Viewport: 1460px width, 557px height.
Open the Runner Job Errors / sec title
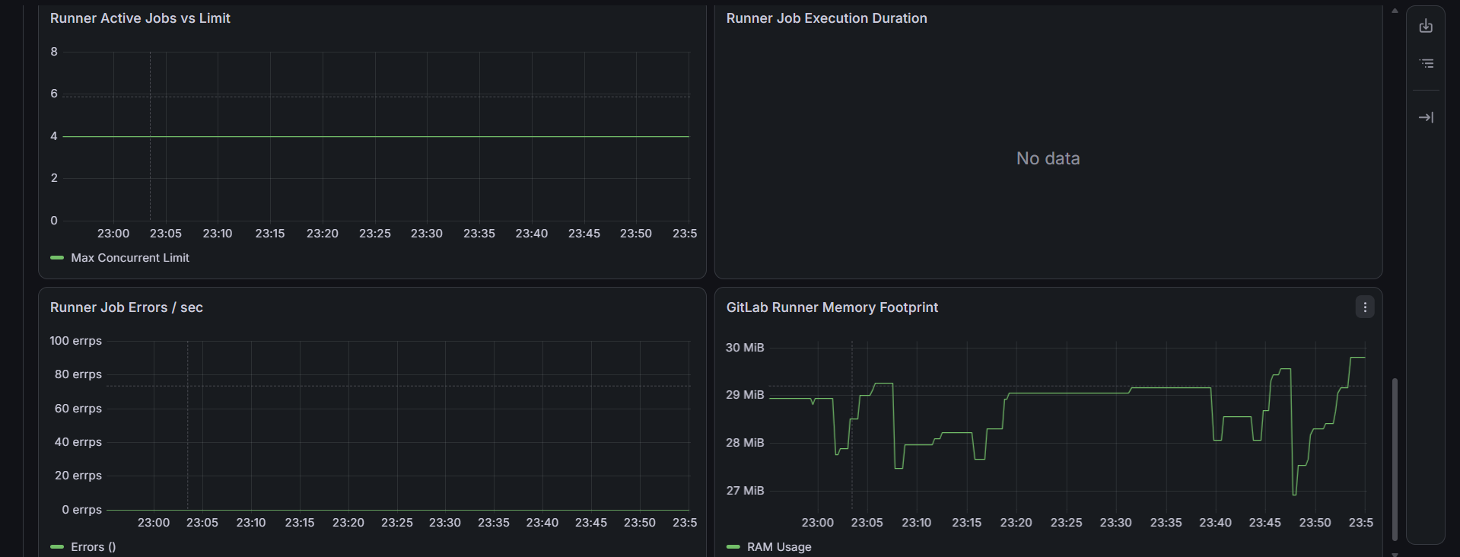(x=126, y=307)
